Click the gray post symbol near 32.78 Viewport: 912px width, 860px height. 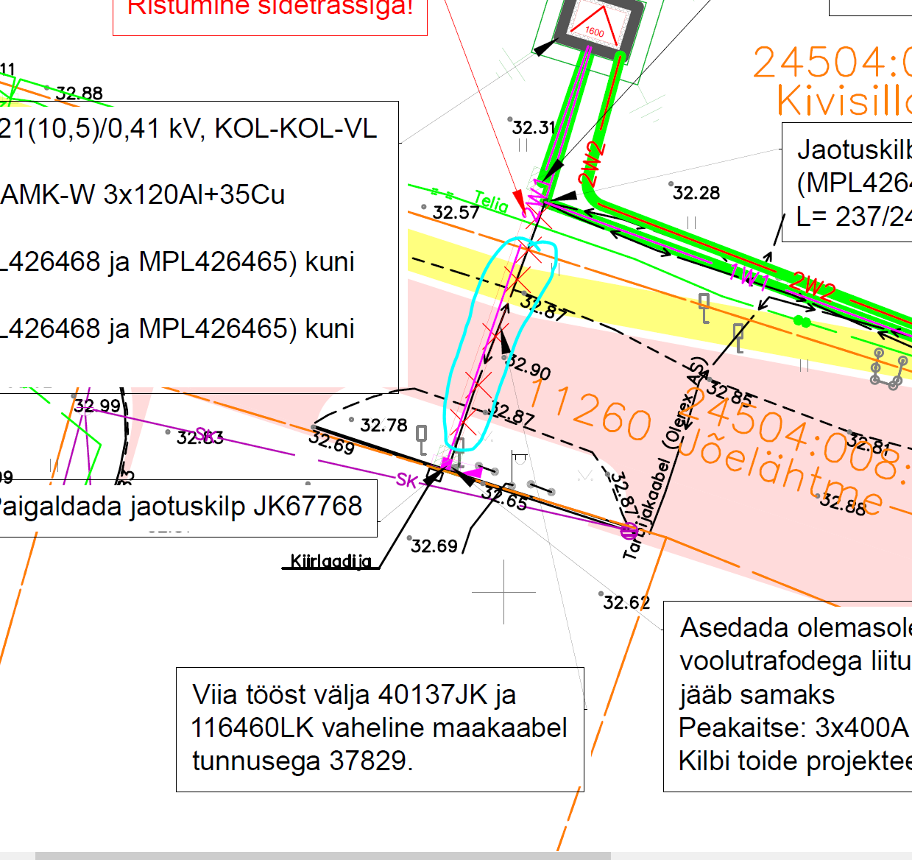click(x=422, y=439)
